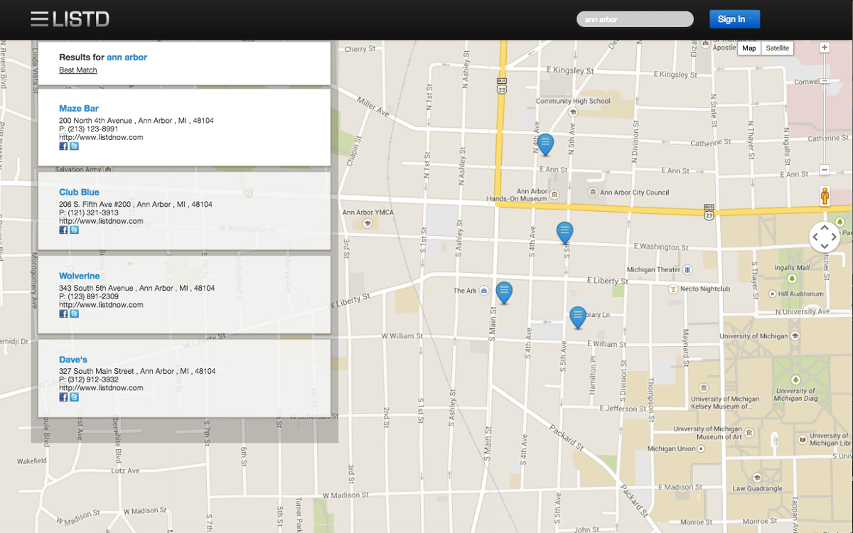Switch to Satellite map view
853x533 pixels.
[777, 48]
